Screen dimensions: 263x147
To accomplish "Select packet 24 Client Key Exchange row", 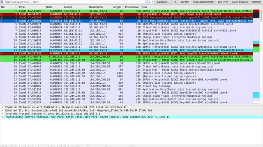I will tap(126, 86).
